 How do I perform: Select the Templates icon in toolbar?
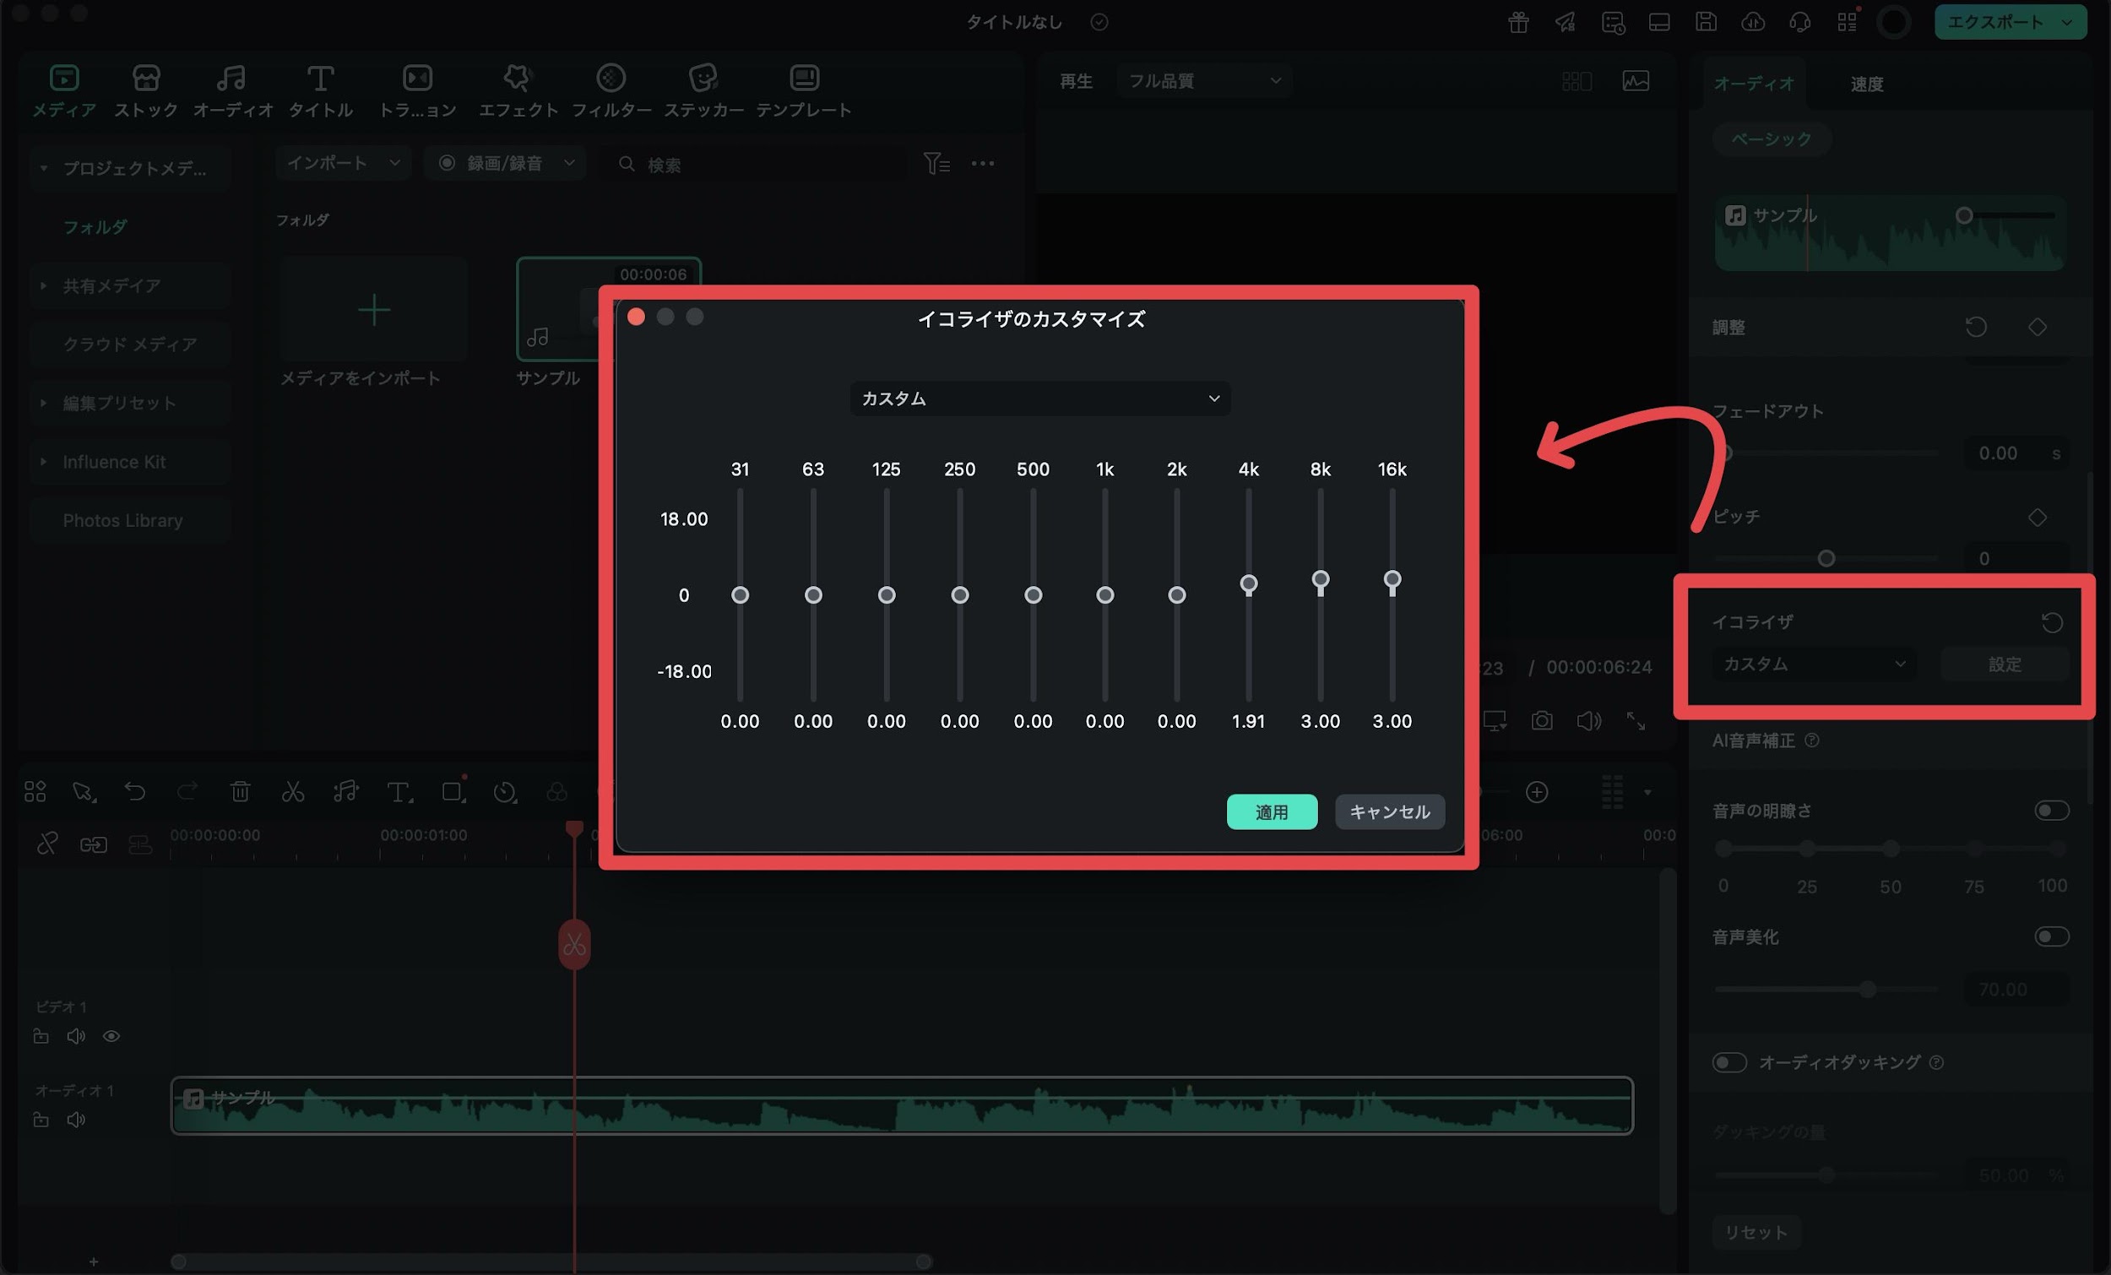coord(804,79)
